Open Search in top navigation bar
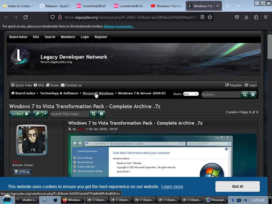This screenshot has width=272, height=204. point(50,37)
